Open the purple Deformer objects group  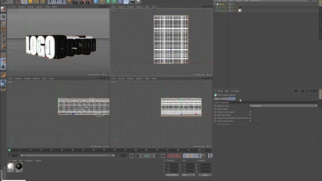click(120, 2)
